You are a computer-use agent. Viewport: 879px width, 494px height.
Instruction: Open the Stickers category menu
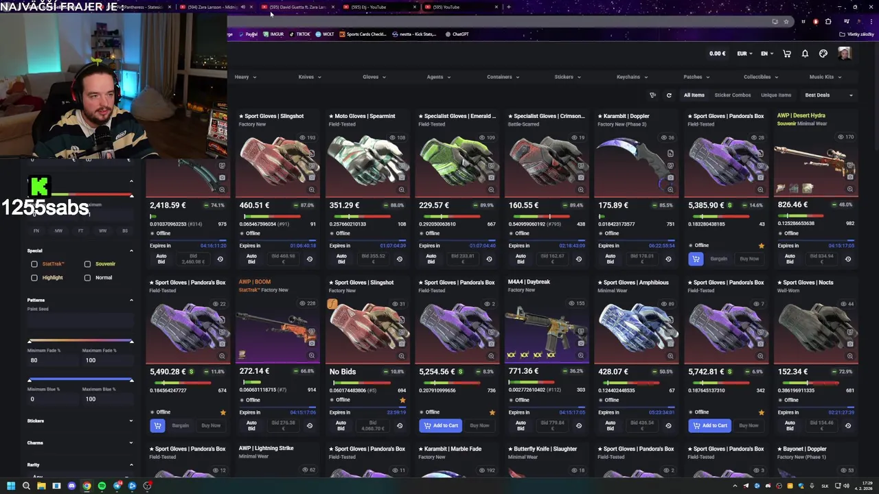coord(567,77)
